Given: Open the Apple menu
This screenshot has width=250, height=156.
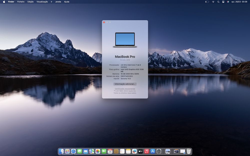Looking at the screenshot, I should pyautogui.click(x=4, y=2).
